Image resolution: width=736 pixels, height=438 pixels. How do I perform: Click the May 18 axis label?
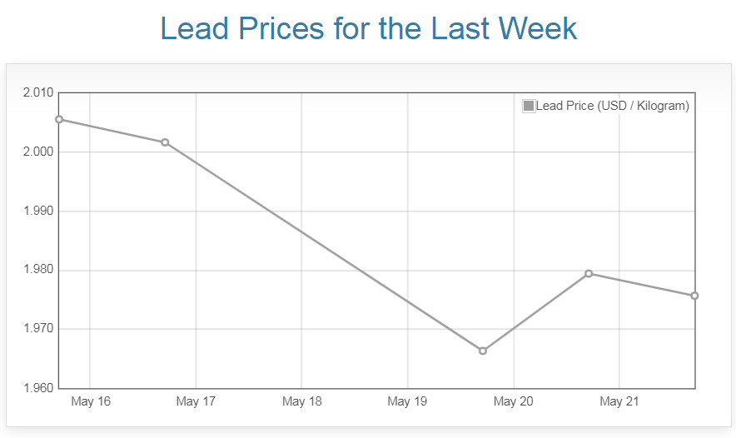(301, 401)
